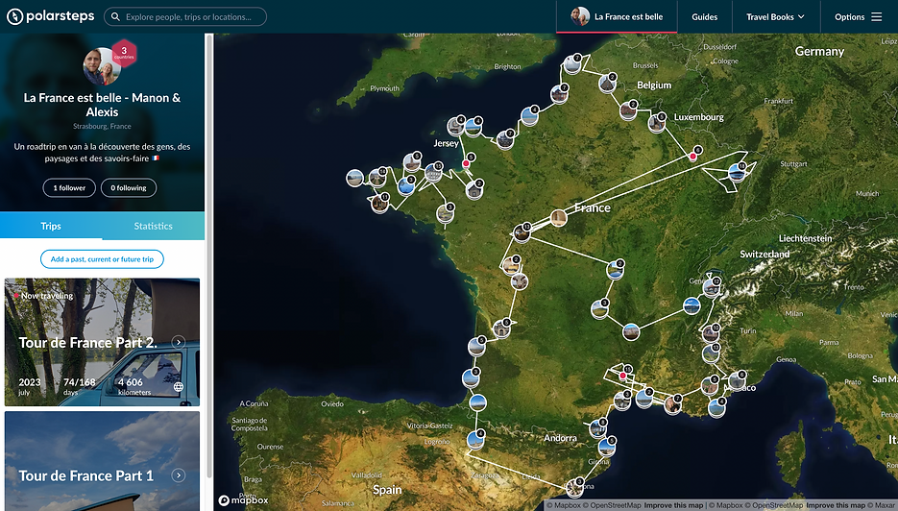
Task: Click the step marker near Monaco label
Action: click(737, 380)
